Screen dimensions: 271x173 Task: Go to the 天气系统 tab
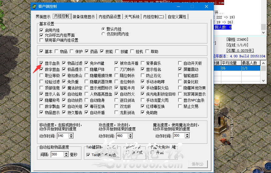(132, 17)
